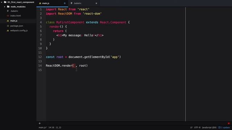The height and width of the screenshot is (130, 232).
Task: Select main.js in the file tree
Action: pos(14,21)
